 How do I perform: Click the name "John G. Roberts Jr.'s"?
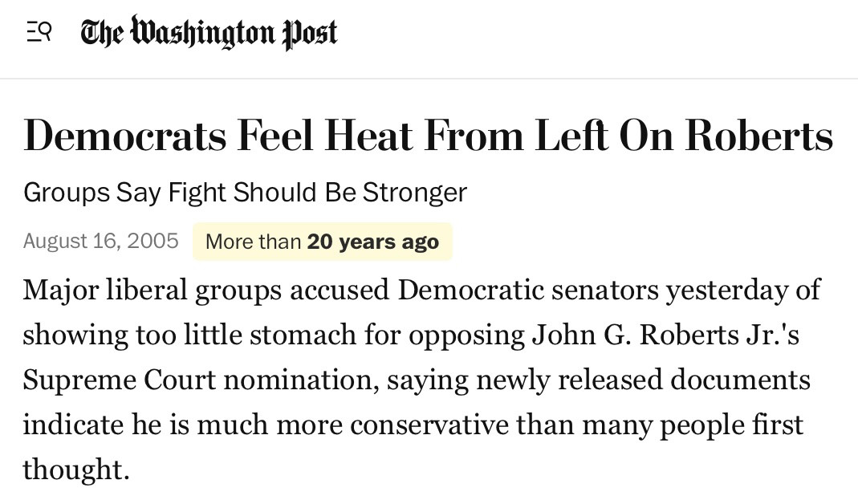pyautogui.click(x=665, y=335)
